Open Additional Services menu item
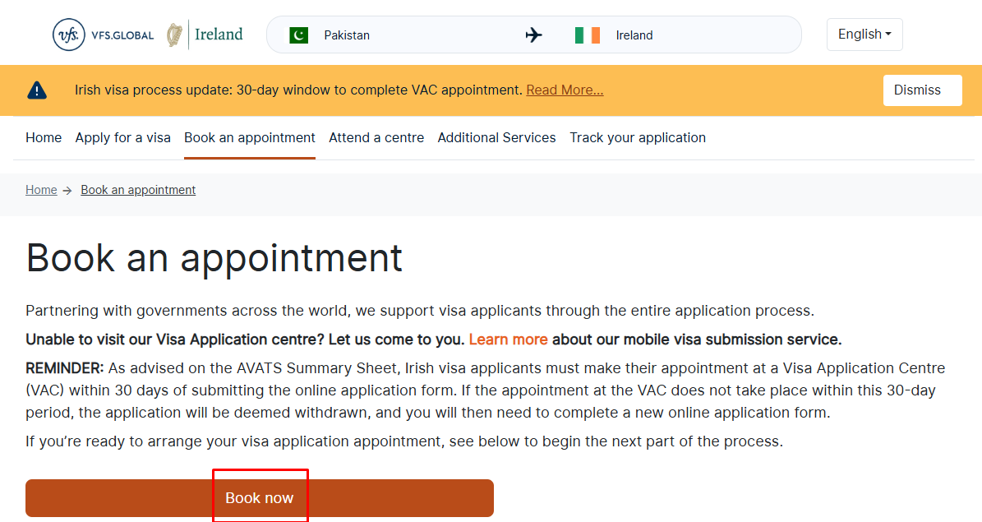Image resolution: width=982 pixels, height=522 pixels. pos(496,138)
